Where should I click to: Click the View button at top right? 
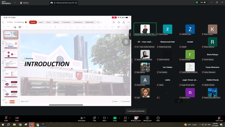[203, 2]
